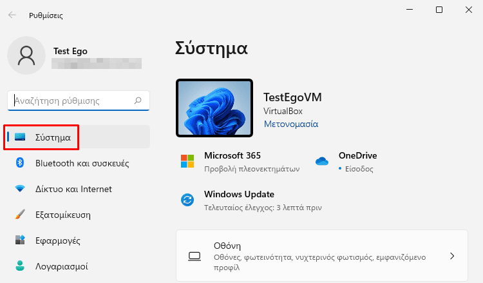
Task: Click the TestEgoVM device name
Action: 292,97
